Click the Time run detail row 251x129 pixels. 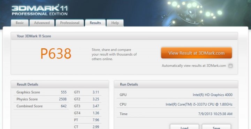[x=176, y=114]
